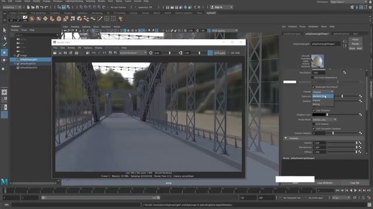Click Redo Previous Render icon in Render View
The height and width of the screenshot is (209, 373).
coord(55,53)
